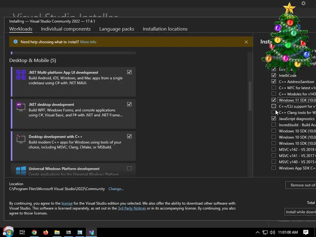Screen dimensions: 316x237
Task: Open the volume tray icon
Action: click(x=272, y=232)
